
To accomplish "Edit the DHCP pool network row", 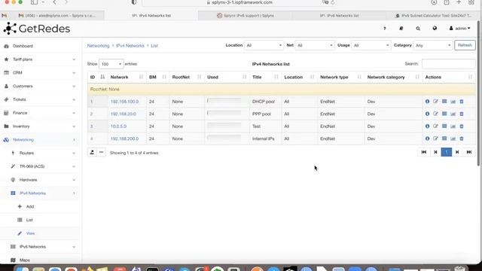I will 435,102.
